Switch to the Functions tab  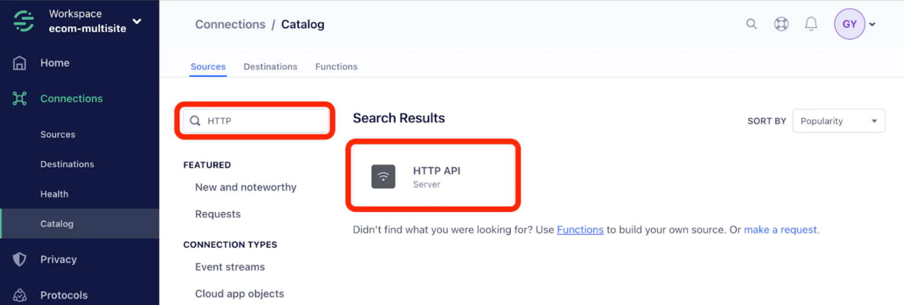tap(336, 67)
